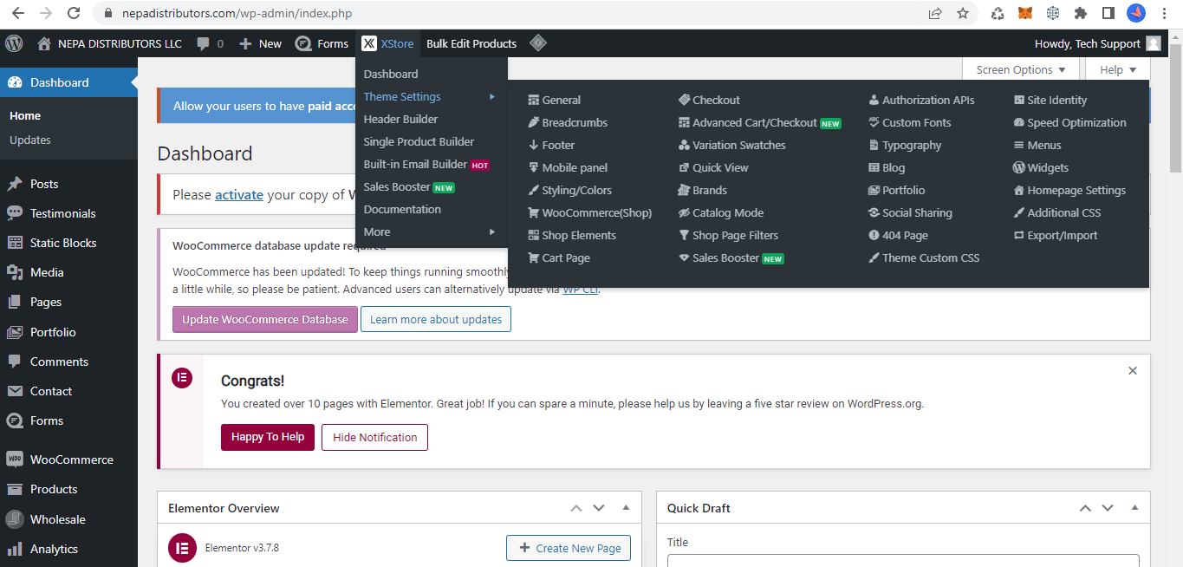Click the browser address bar URL

coord(237,13)
